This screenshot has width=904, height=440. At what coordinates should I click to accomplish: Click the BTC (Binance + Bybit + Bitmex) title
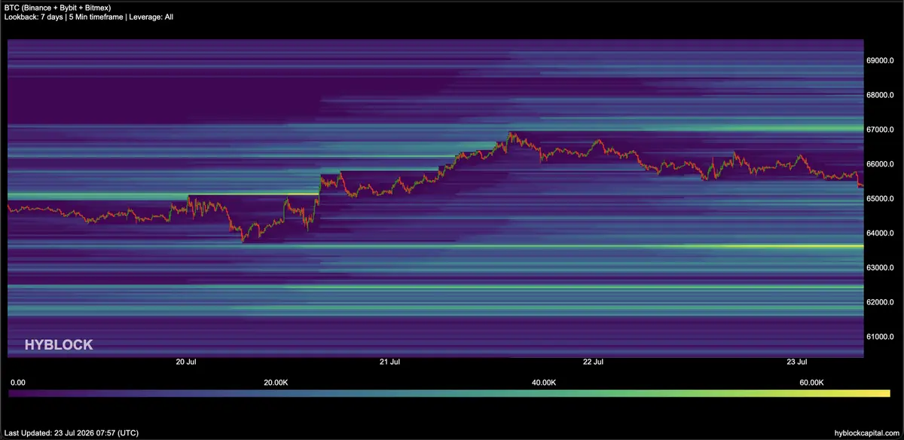tap(58, 8)
